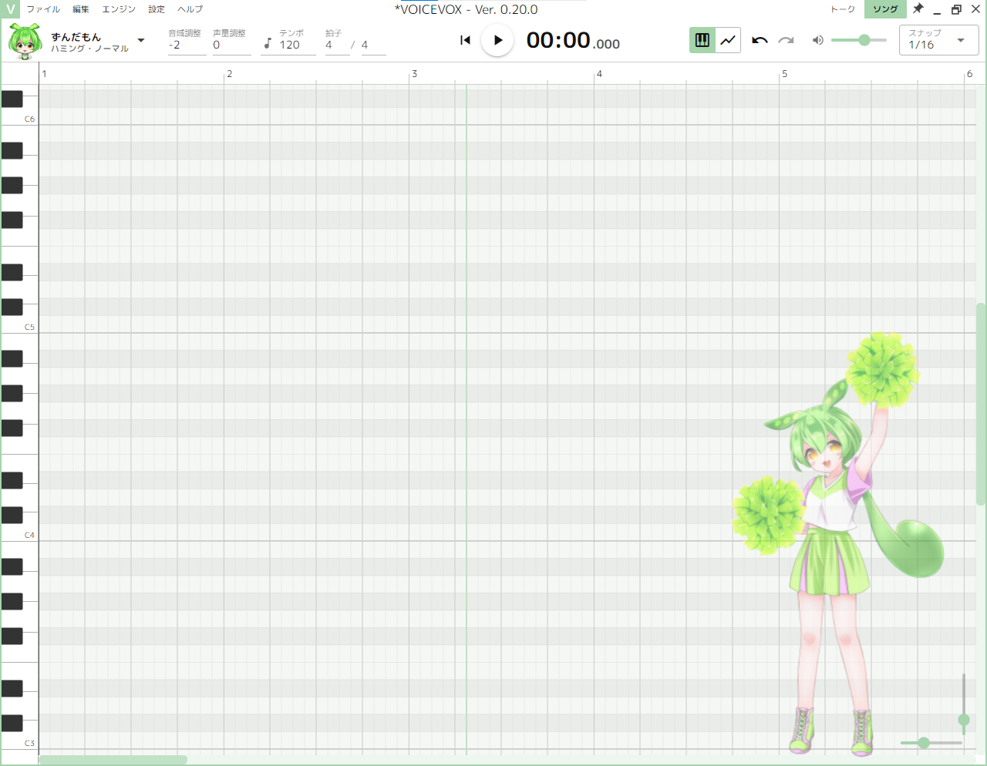The width and height of the screenshot is (987, 766).
Task: Click the 声量調整 input field
Action: [x=231, y=45]
